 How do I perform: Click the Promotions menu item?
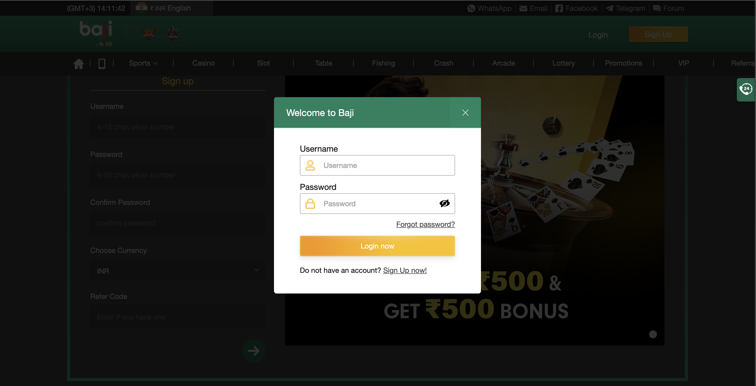pos(624,63)
